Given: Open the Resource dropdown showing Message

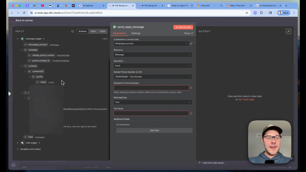Looking at the screenshot, I should click(x=153, y=55).
